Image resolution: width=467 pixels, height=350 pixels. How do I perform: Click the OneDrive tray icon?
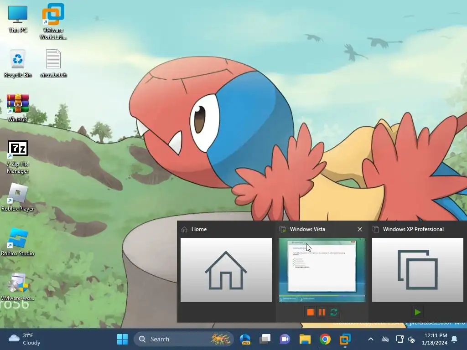tap(385, 339)
